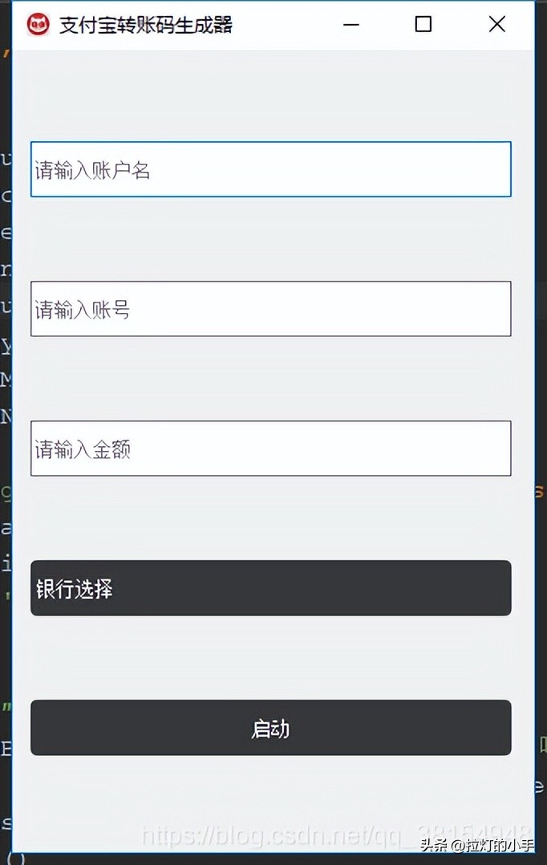Focus the 请输入账户名 input field
Screen dimensions: 547x865
pyautogui.click(x=271, y=169)
